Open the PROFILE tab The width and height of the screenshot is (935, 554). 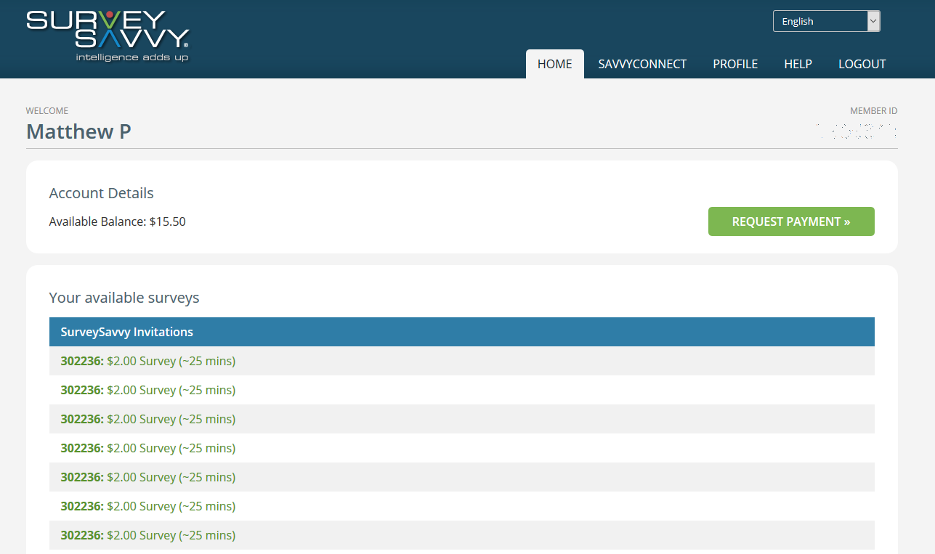pos(735,64)
